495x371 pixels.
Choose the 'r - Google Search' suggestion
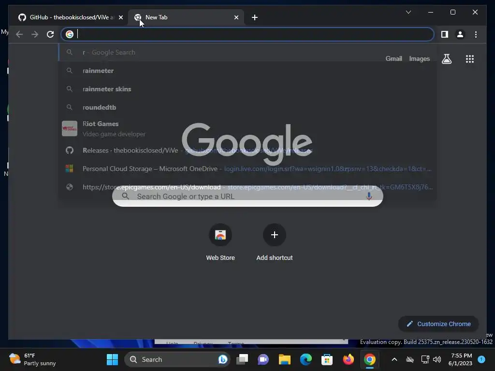pyautogui.click(x=247, y=52)
